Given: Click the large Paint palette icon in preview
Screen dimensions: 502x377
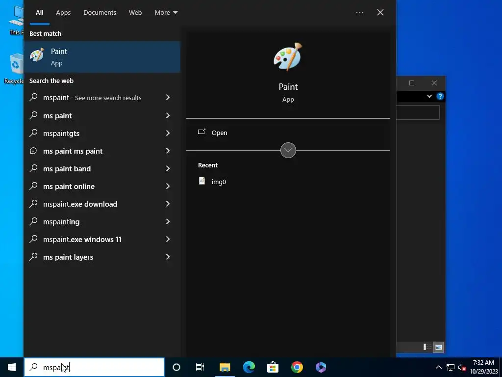Looking at the screenshot, I should [288, 57].
